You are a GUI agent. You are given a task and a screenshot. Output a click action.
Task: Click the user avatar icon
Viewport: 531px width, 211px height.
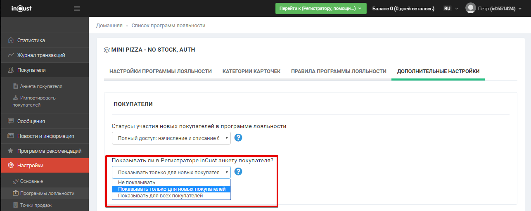tap(471, 8)
